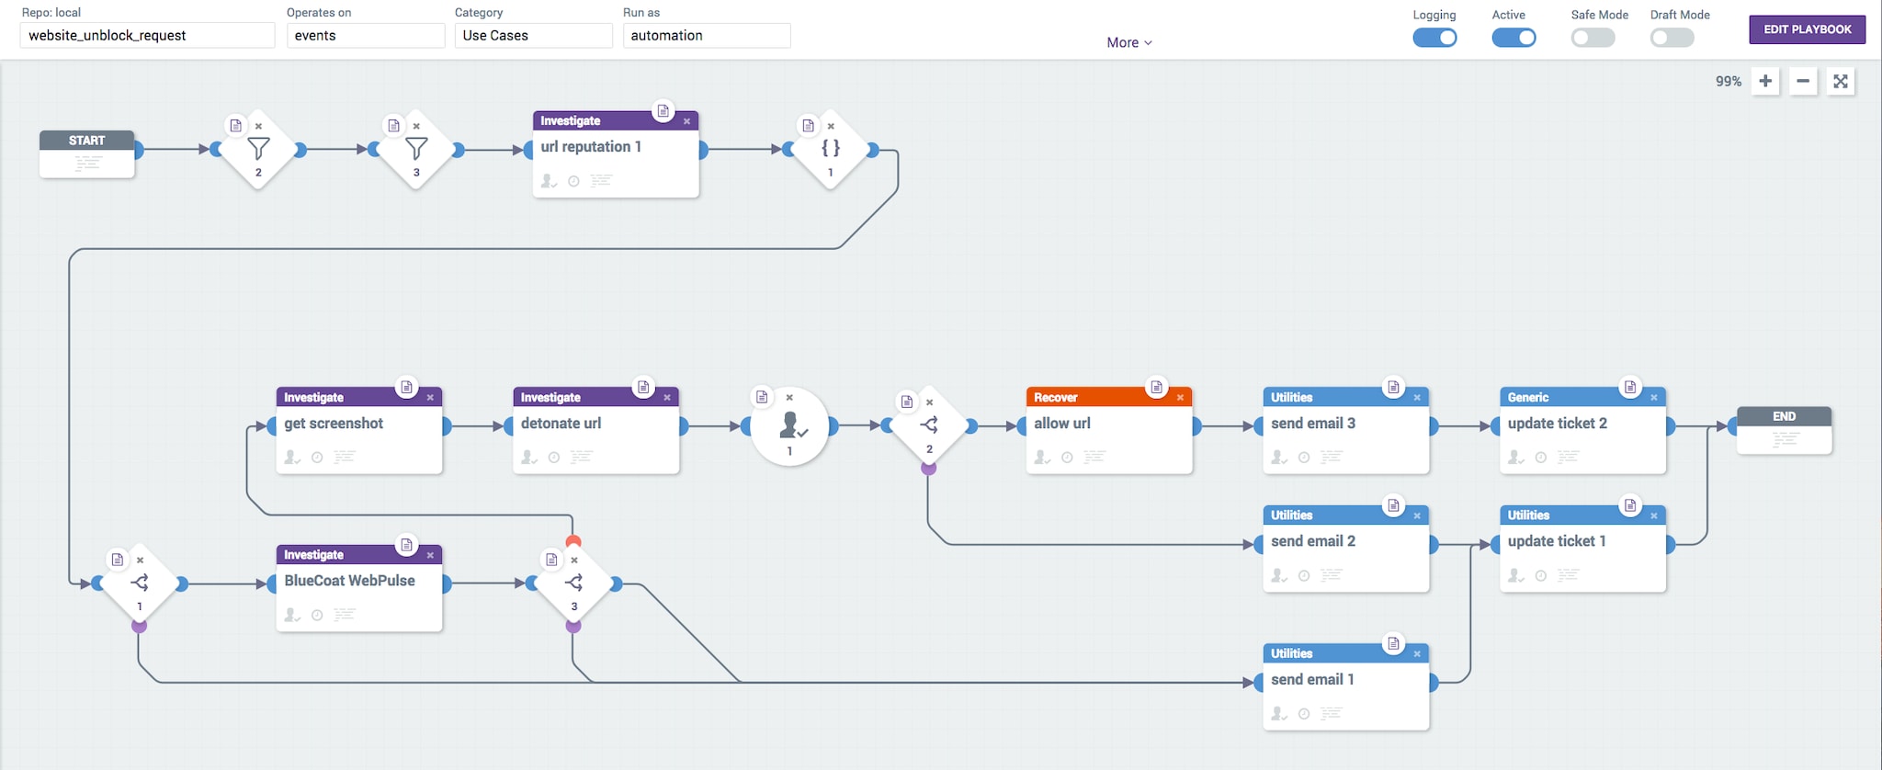The height and width of the screenshot is (770, 1882).
Task: Open notes icon on allow url block
Action: [1156, 388]
